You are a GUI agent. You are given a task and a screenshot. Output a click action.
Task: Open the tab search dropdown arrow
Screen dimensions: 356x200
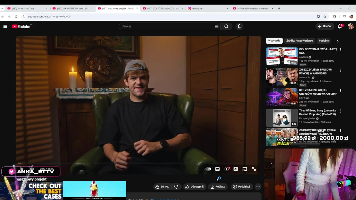coord(2,8)
